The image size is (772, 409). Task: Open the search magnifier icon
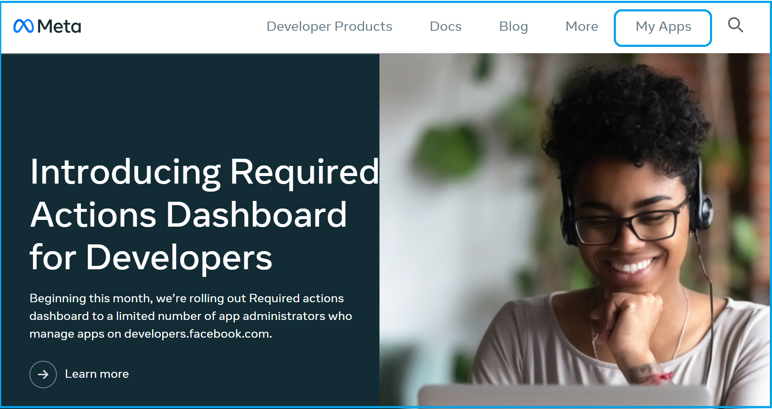735,25
